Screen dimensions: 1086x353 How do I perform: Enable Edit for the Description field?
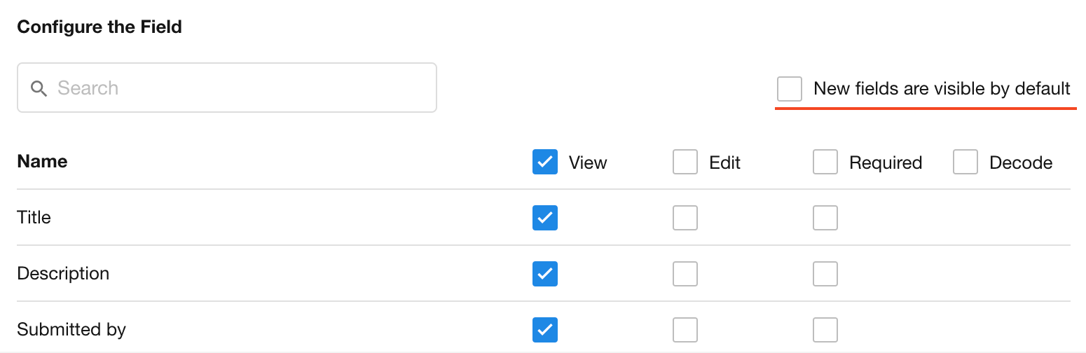685,274
